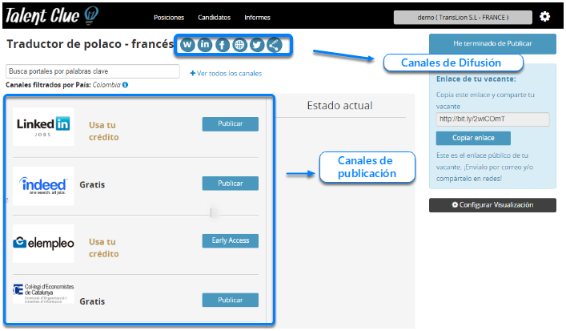This screenshot has width=566, height=331.
Task: Open the settings gear icon
Action: (x=544, y=17)
